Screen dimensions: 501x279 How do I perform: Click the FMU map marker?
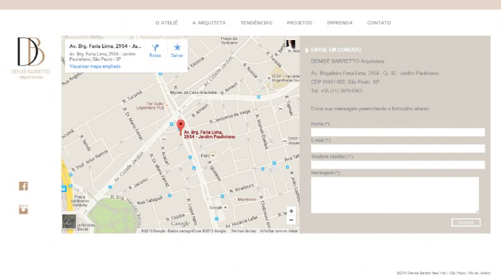213,155
